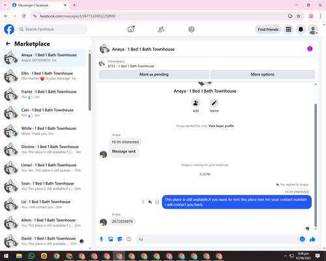Bookmark this page with the star icon
This screenshot has width=326, height=261.
point(299,16)
